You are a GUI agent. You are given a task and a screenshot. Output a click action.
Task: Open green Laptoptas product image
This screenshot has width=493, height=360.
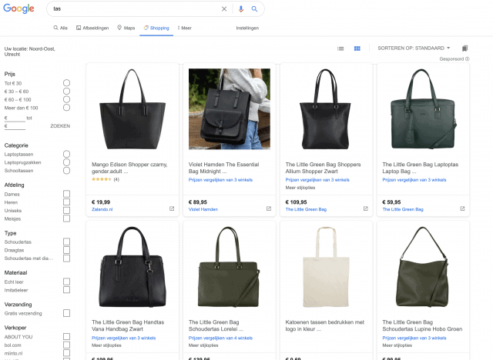coord(423,109)
